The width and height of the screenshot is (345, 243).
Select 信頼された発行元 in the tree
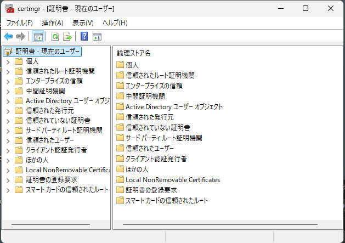pos(50,110)
